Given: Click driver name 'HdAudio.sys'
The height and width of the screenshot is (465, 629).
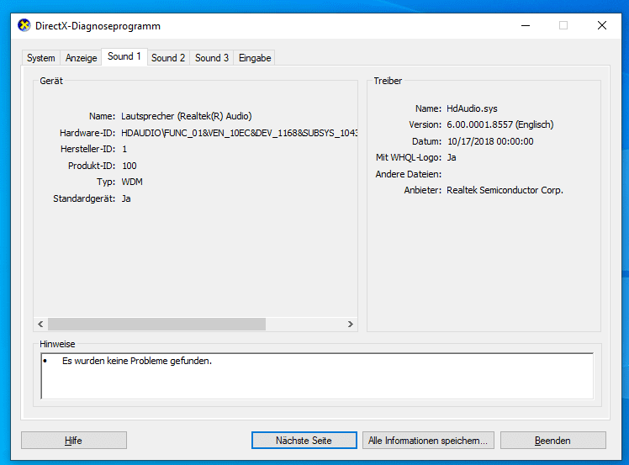Looking at the screenshot, I should click(x=472, y=108).
